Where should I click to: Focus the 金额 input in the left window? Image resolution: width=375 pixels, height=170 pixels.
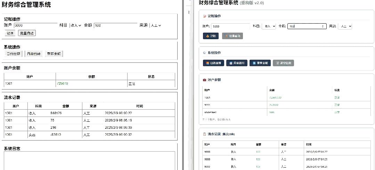[115, 25]
